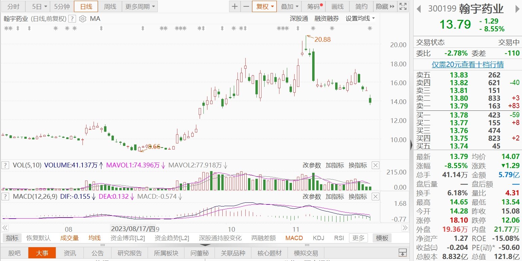Click 仅需20元查看十档行情 link

(x=468, y=64)
